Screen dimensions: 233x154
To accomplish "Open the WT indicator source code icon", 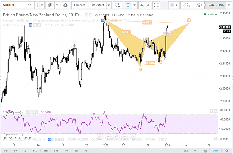I will [58, 139].
